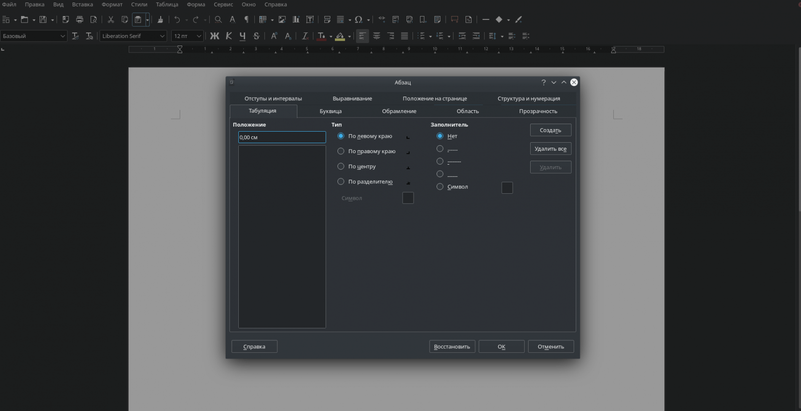Open the 'Формат' menu
This screenshot has width=801, height=411.
click(112, 5)
